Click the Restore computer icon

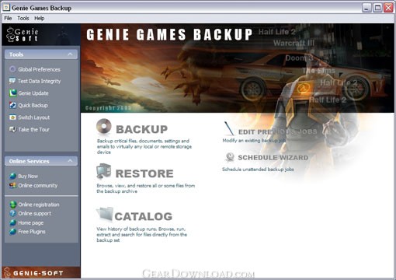pos(104,171)
